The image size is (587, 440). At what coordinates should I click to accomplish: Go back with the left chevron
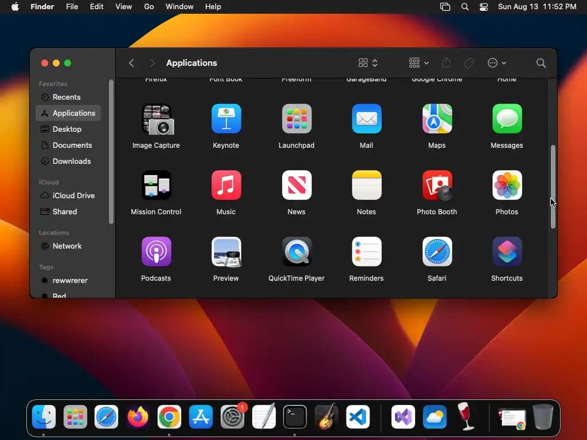131,63
